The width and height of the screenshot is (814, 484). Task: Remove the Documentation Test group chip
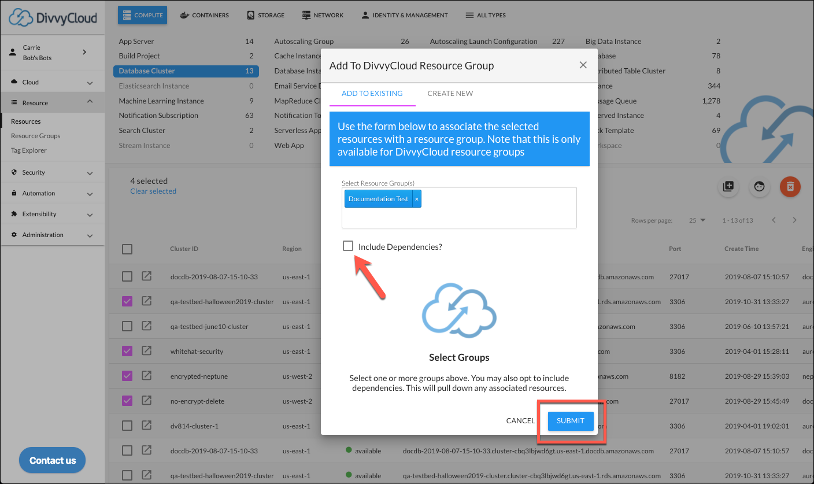417,199
